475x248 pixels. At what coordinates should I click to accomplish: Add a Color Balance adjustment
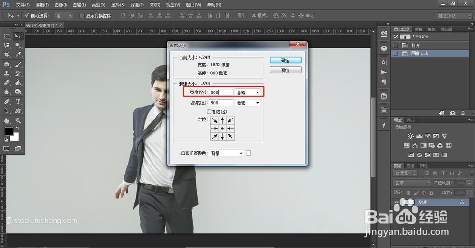coord(415,146)
